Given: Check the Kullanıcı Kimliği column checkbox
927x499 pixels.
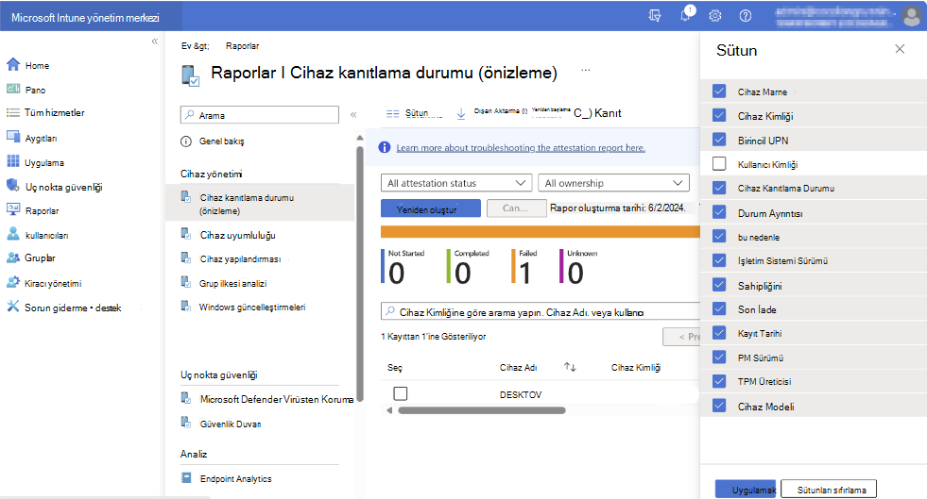Looking at the screenshot, I should 719,163.
